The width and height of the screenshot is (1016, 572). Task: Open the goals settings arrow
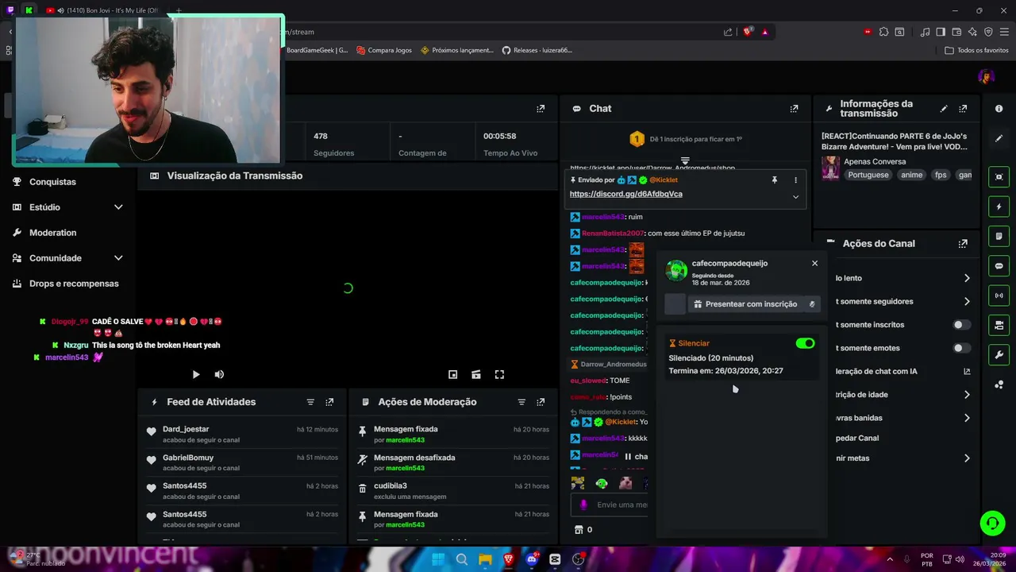[x=967, y=458]
